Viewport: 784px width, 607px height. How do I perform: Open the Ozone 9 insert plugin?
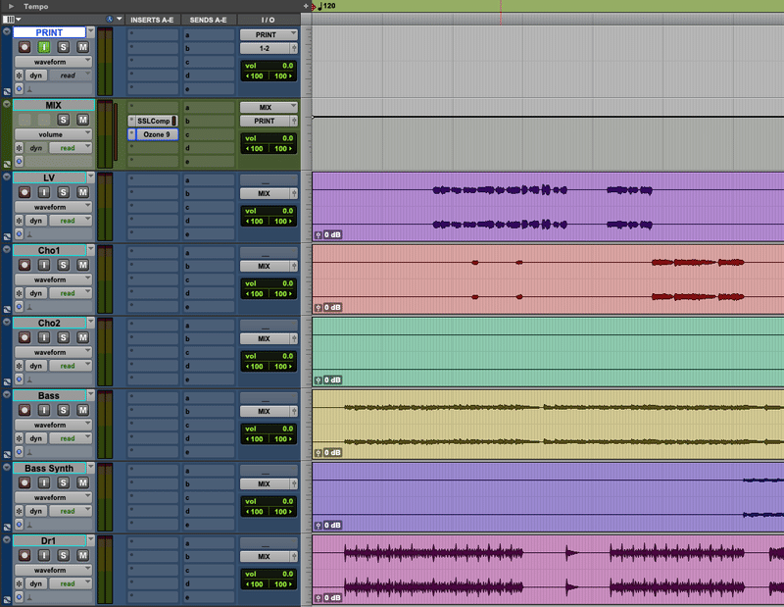click(157, 134)
